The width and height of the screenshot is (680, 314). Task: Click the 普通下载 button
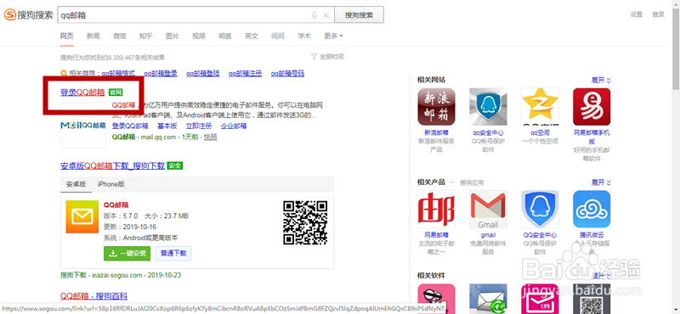173,254
